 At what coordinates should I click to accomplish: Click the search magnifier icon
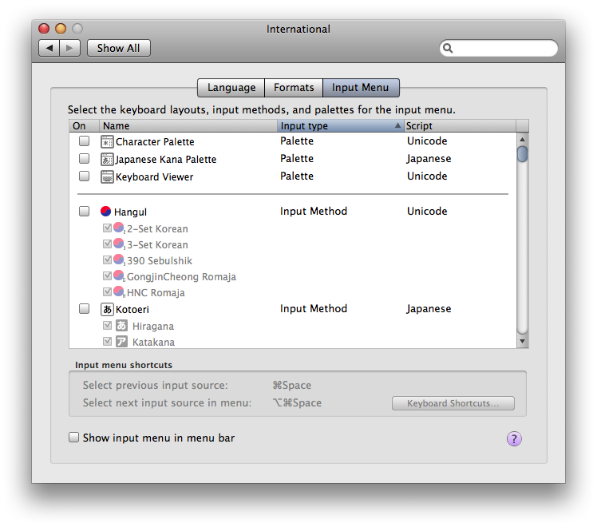pos(448,48)
